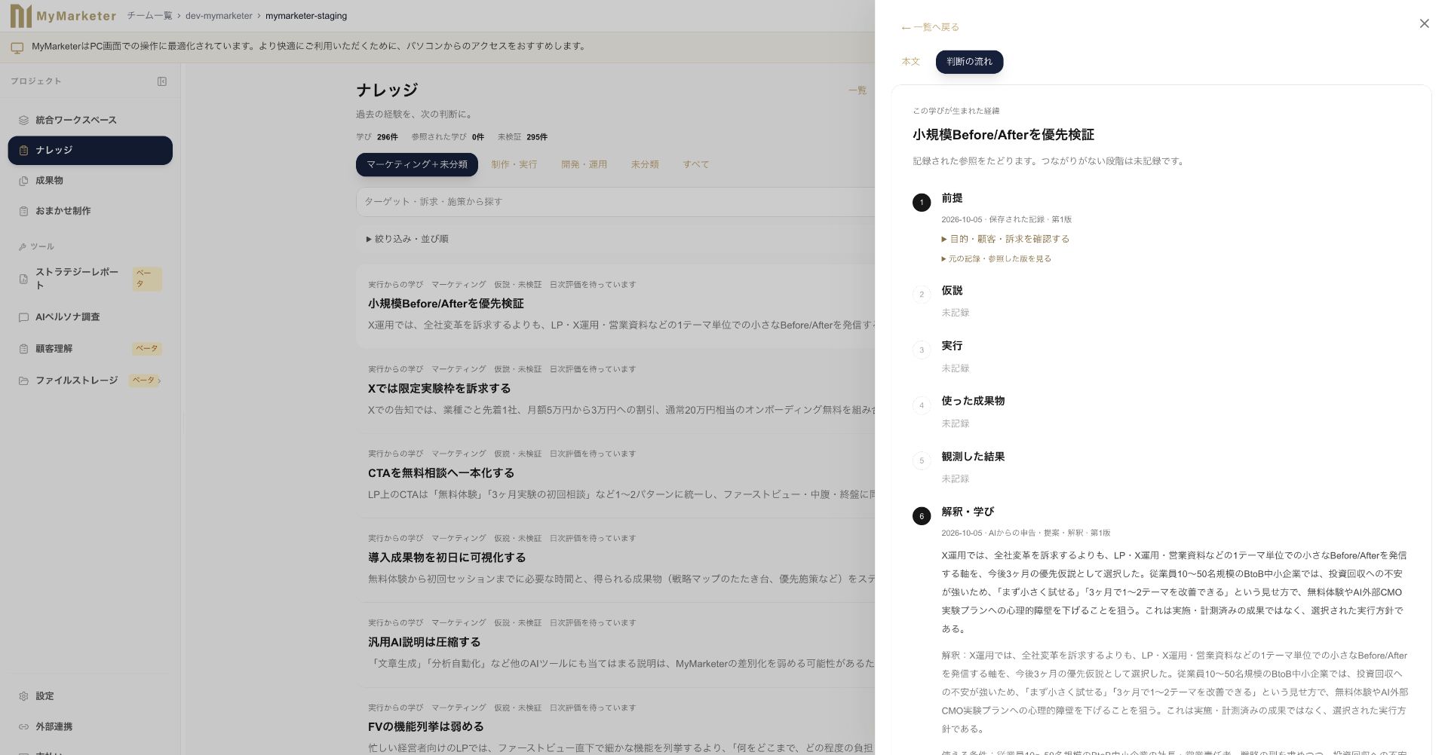Image resolution: width=1448 pixels, height=755 pixels.
Task: Click the AIペルソナ調査 chat icon
Action: (x=23, y=317)
